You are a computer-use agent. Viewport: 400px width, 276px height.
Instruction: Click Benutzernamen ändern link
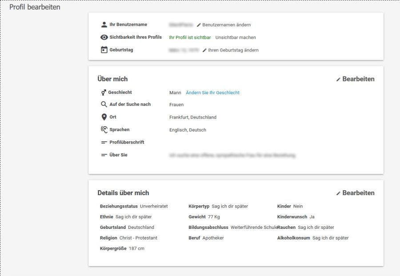click(224, 25)
